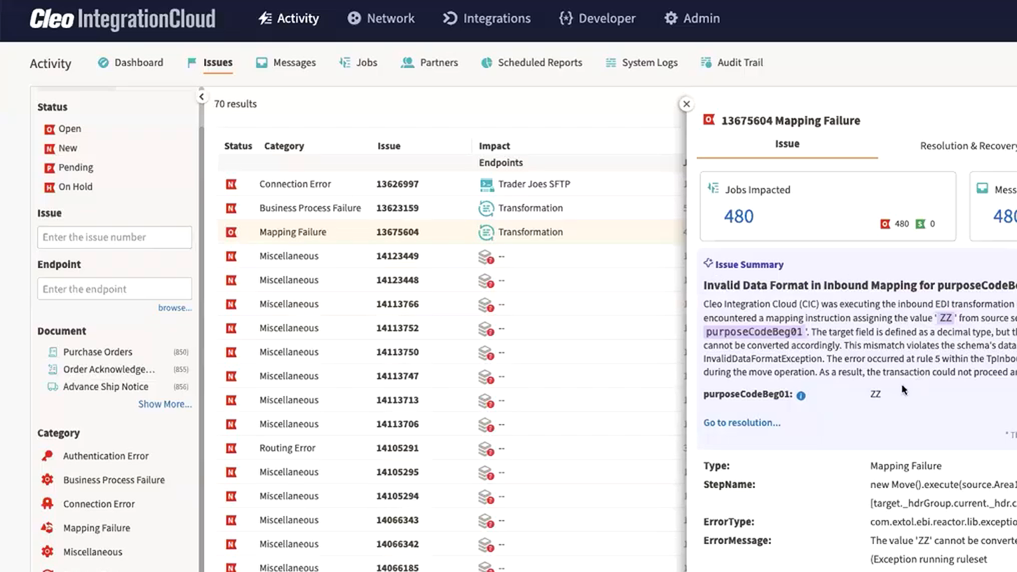Select the Advance Ship Notice document icon
Viewport: 1017px width, 572px height.
click(53, 386)
